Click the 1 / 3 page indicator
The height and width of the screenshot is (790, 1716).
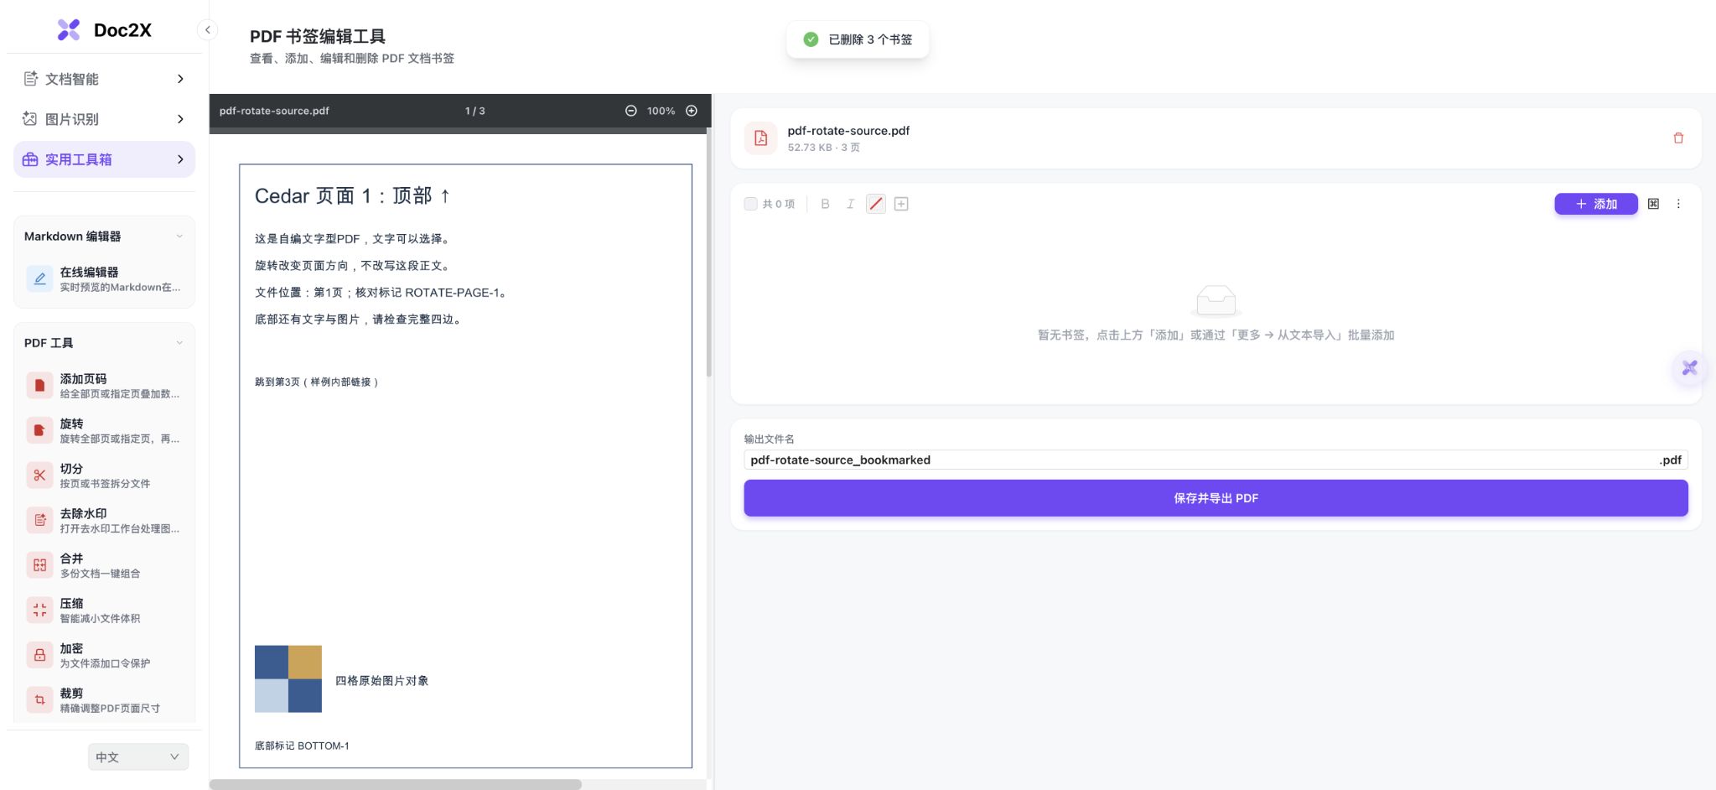click(x=475, y=111)
